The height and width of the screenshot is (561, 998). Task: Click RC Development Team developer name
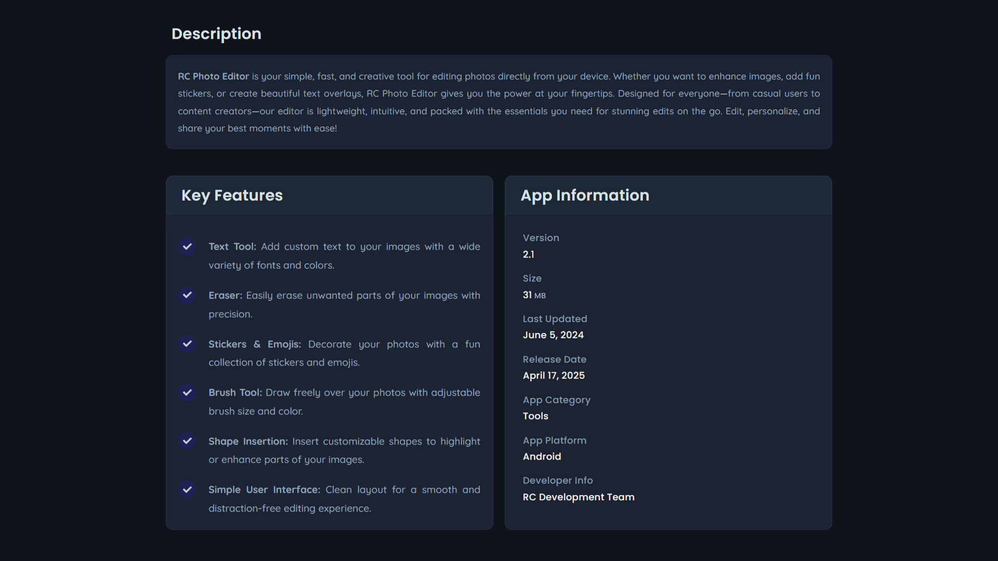[x=579, y=497]
